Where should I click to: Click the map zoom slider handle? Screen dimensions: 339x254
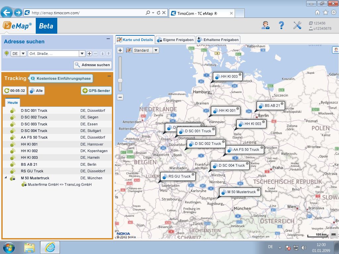(x=120, y=80)
